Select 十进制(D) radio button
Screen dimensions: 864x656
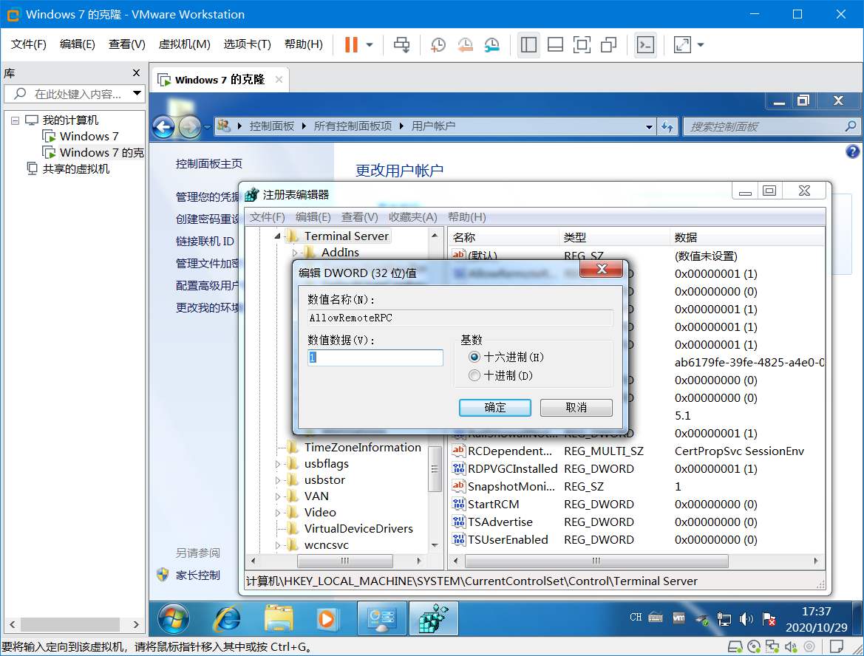(474, 375)
